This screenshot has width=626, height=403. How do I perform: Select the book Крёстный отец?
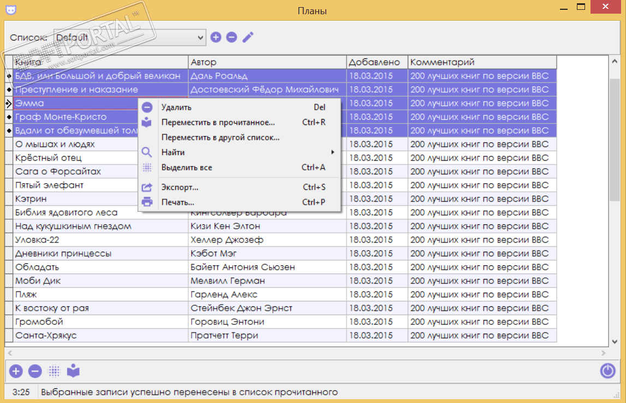76,158
